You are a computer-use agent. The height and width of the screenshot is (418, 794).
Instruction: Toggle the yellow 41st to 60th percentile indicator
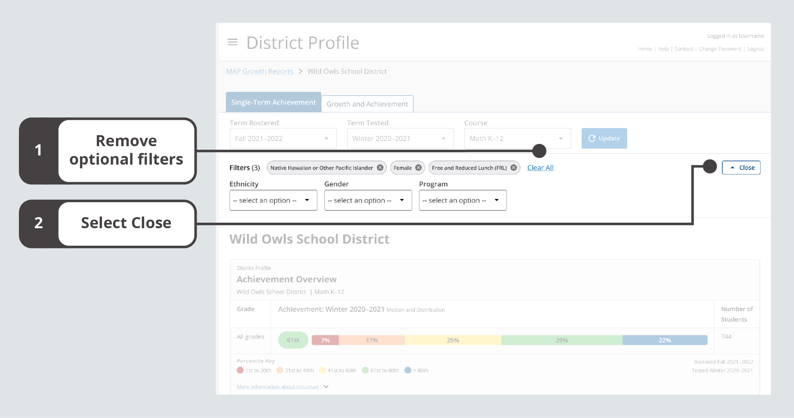tap(323, 370)
